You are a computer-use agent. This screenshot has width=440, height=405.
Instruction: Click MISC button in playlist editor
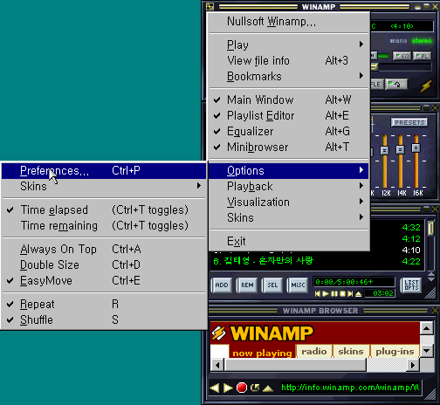(x=298, y=285)
